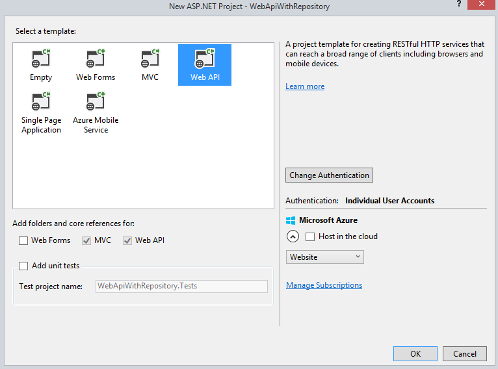Click the Microsoft Azure Windows logo
The image size is (498, 369).
pos(291,220)
